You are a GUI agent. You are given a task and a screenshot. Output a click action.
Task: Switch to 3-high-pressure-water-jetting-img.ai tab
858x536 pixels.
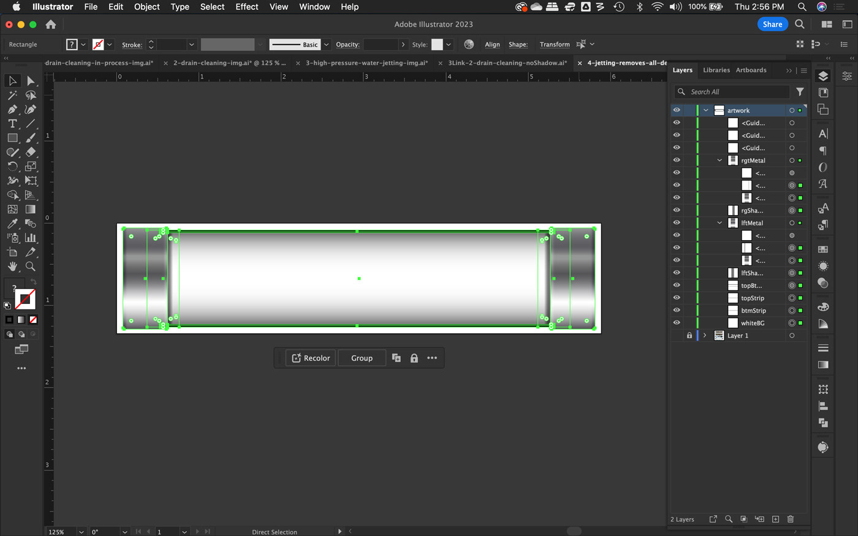[366, 62]
